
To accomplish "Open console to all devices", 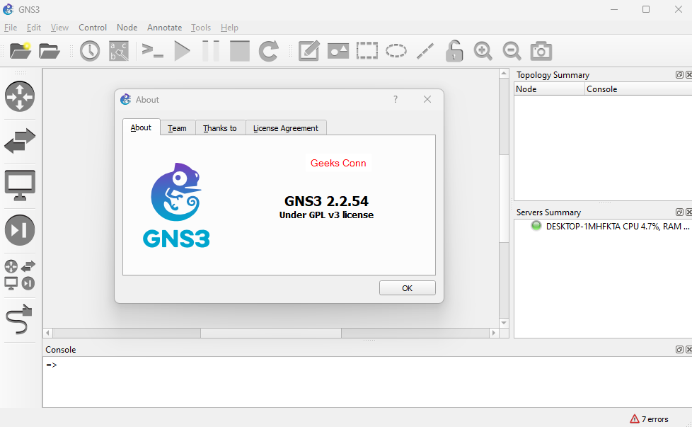I will [x=152, y=51].
